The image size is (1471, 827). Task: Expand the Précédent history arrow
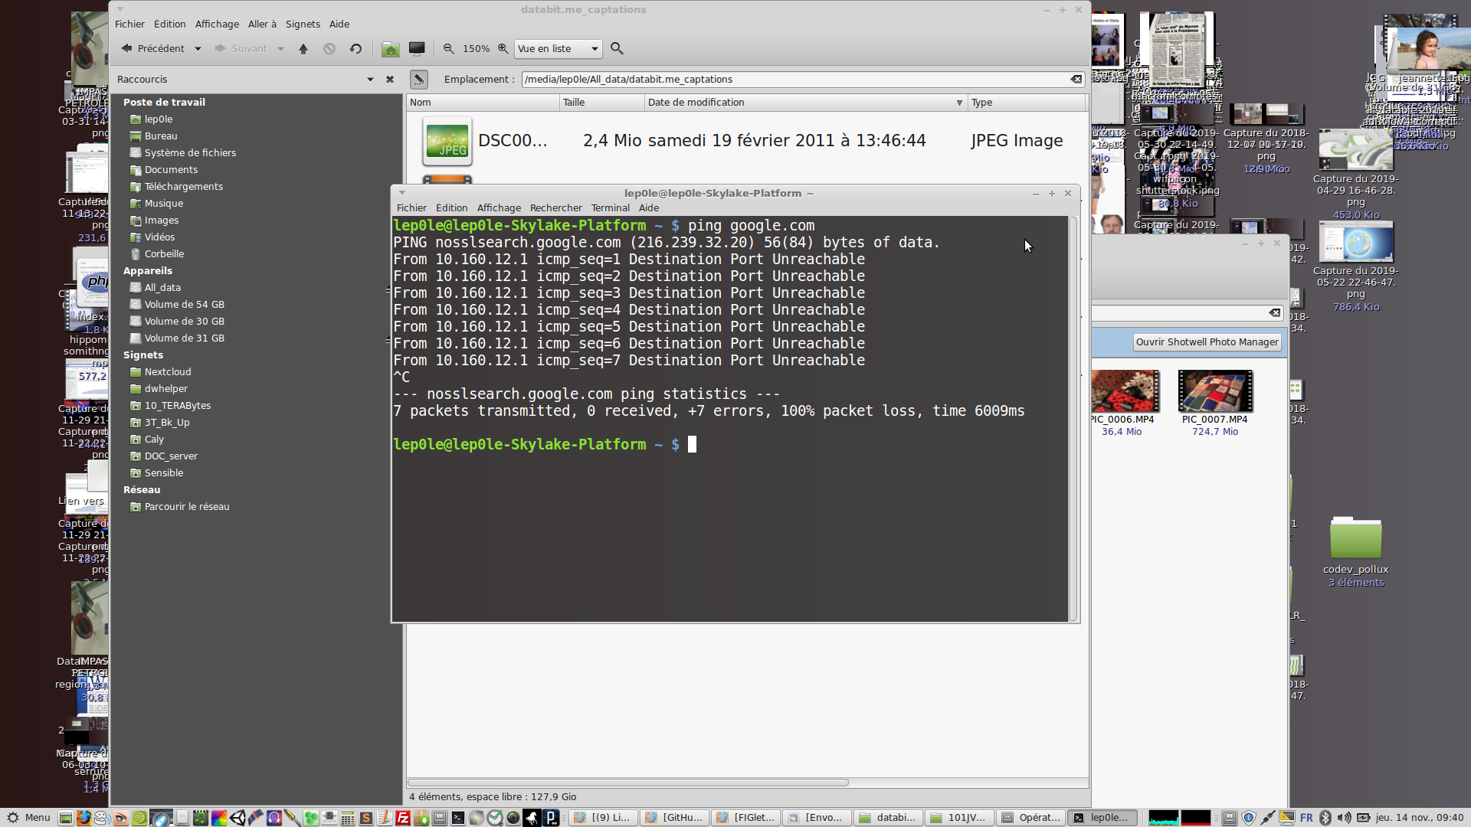pyautogui.click(x=198, y=49)
